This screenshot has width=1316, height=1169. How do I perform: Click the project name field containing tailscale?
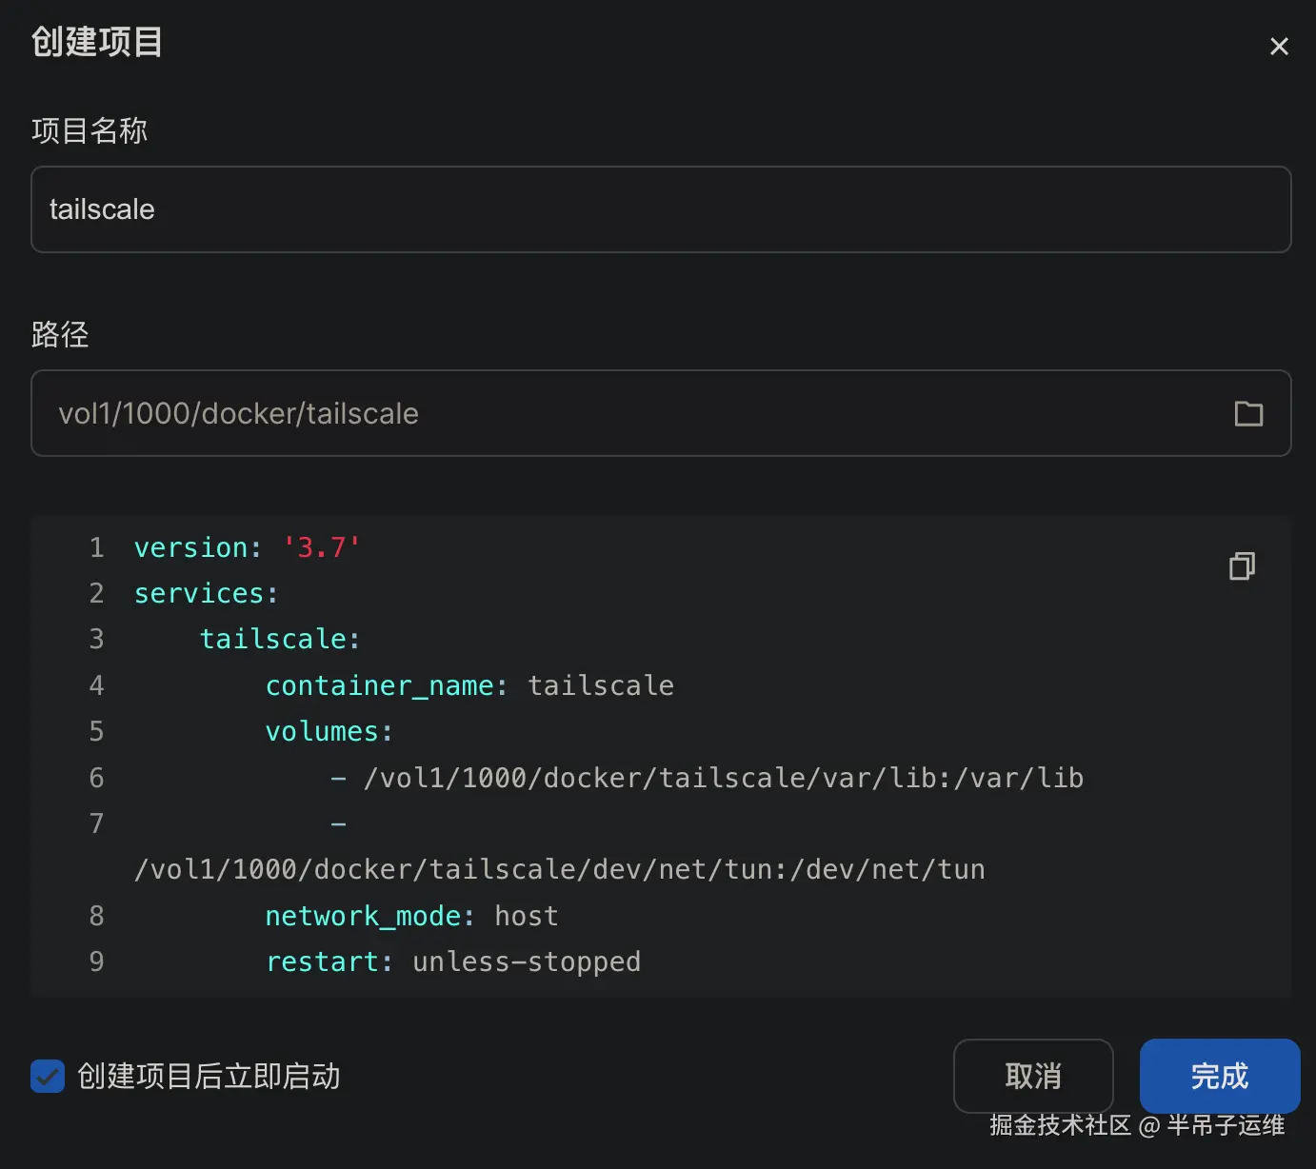coord(661,209)
